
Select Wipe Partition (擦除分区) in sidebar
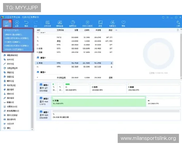[x=9, y=94]
